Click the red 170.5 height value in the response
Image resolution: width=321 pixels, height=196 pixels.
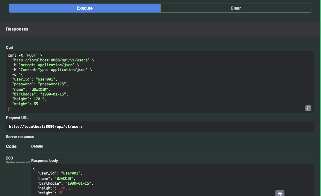coord(65,188)
